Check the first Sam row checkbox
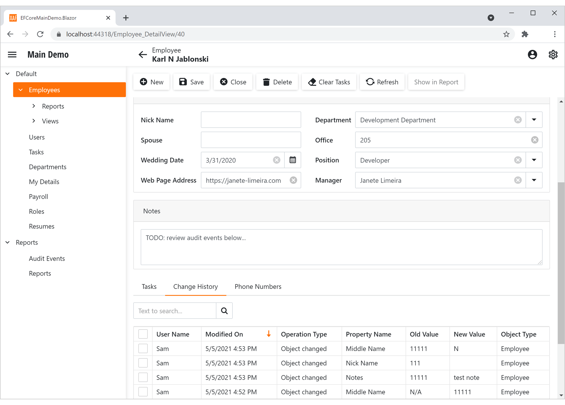The width and height of the screenshot is (565, 405). [x=143, y=348]
